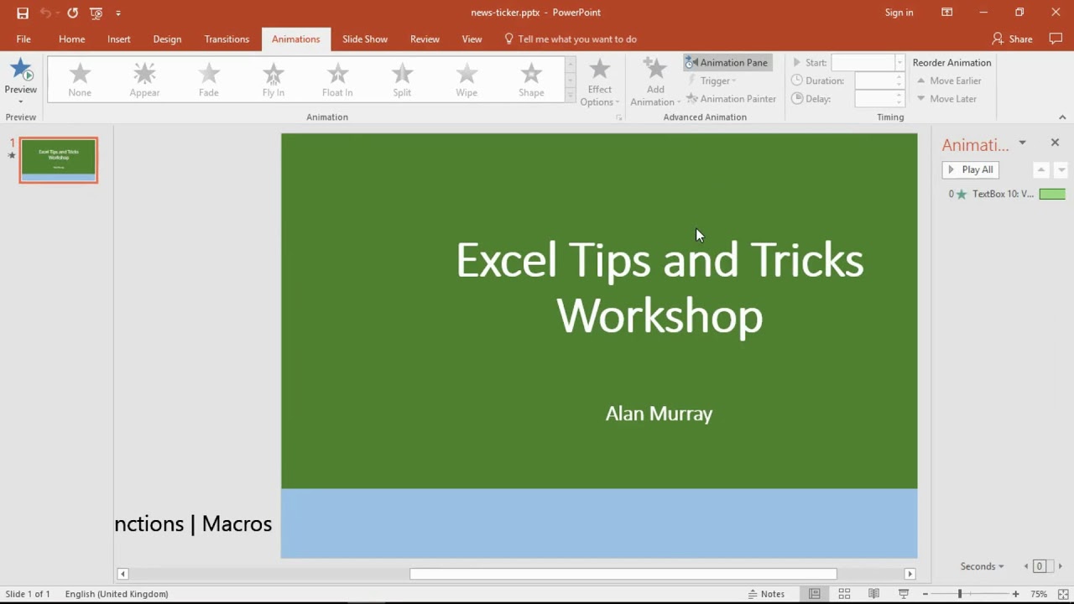Click the zoom in plus button

(1016, 594)
